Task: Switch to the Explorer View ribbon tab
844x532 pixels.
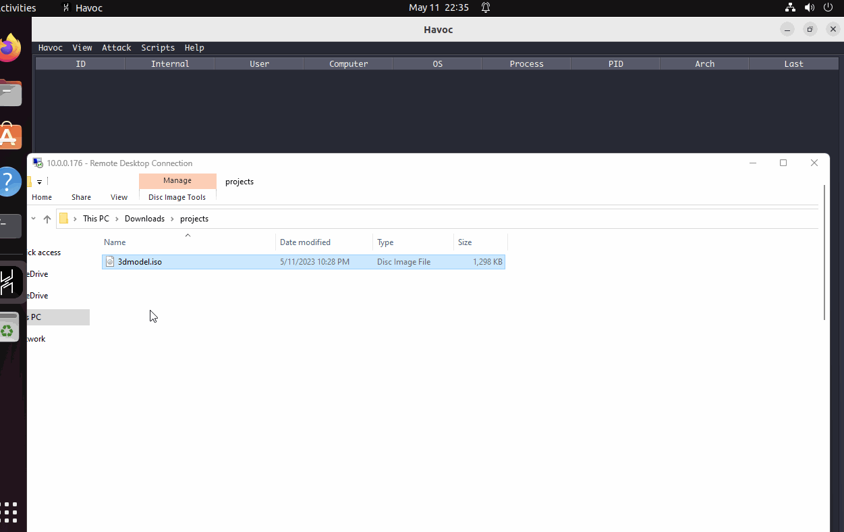Action: 119,197
